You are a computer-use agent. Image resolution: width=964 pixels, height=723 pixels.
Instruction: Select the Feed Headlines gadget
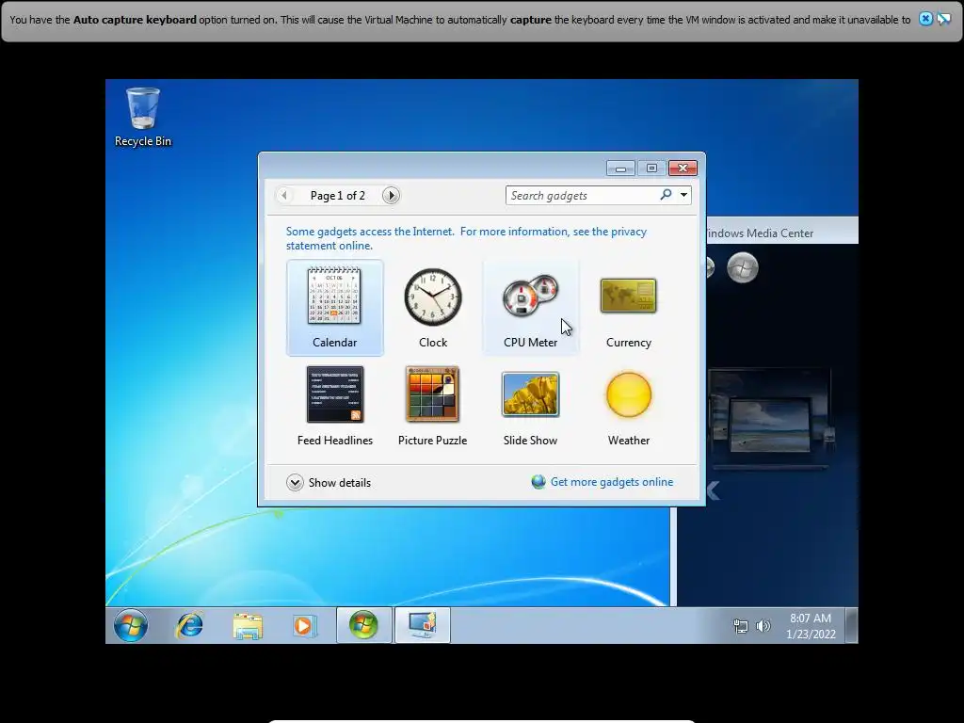point(334,406)
